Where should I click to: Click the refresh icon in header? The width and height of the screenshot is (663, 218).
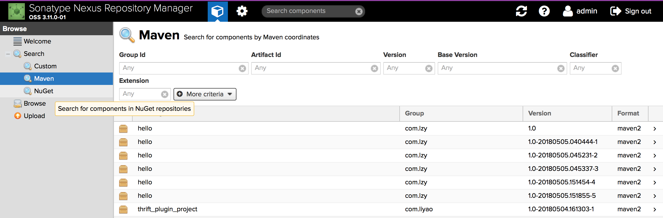coord(521,11)
